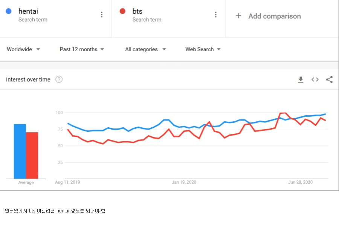Expand the All categories dropdown
Viewport: 339px width, 226px height.
tap(145, 49)
